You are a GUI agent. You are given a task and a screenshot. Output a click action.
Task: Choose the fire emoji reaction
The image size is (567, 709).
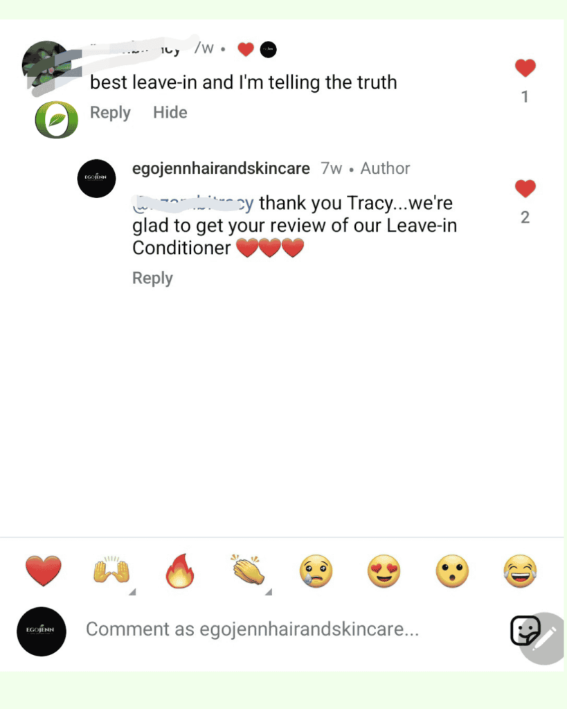[x=180, y=571]
